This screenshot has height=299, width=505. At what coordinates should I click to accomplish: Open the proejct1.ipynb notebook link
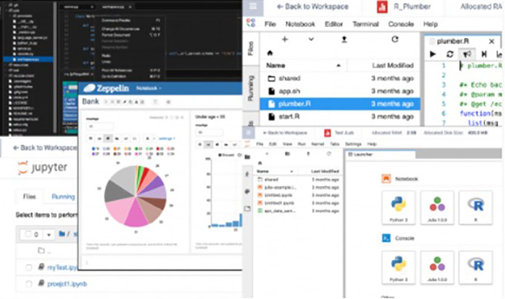pos(67,284)
